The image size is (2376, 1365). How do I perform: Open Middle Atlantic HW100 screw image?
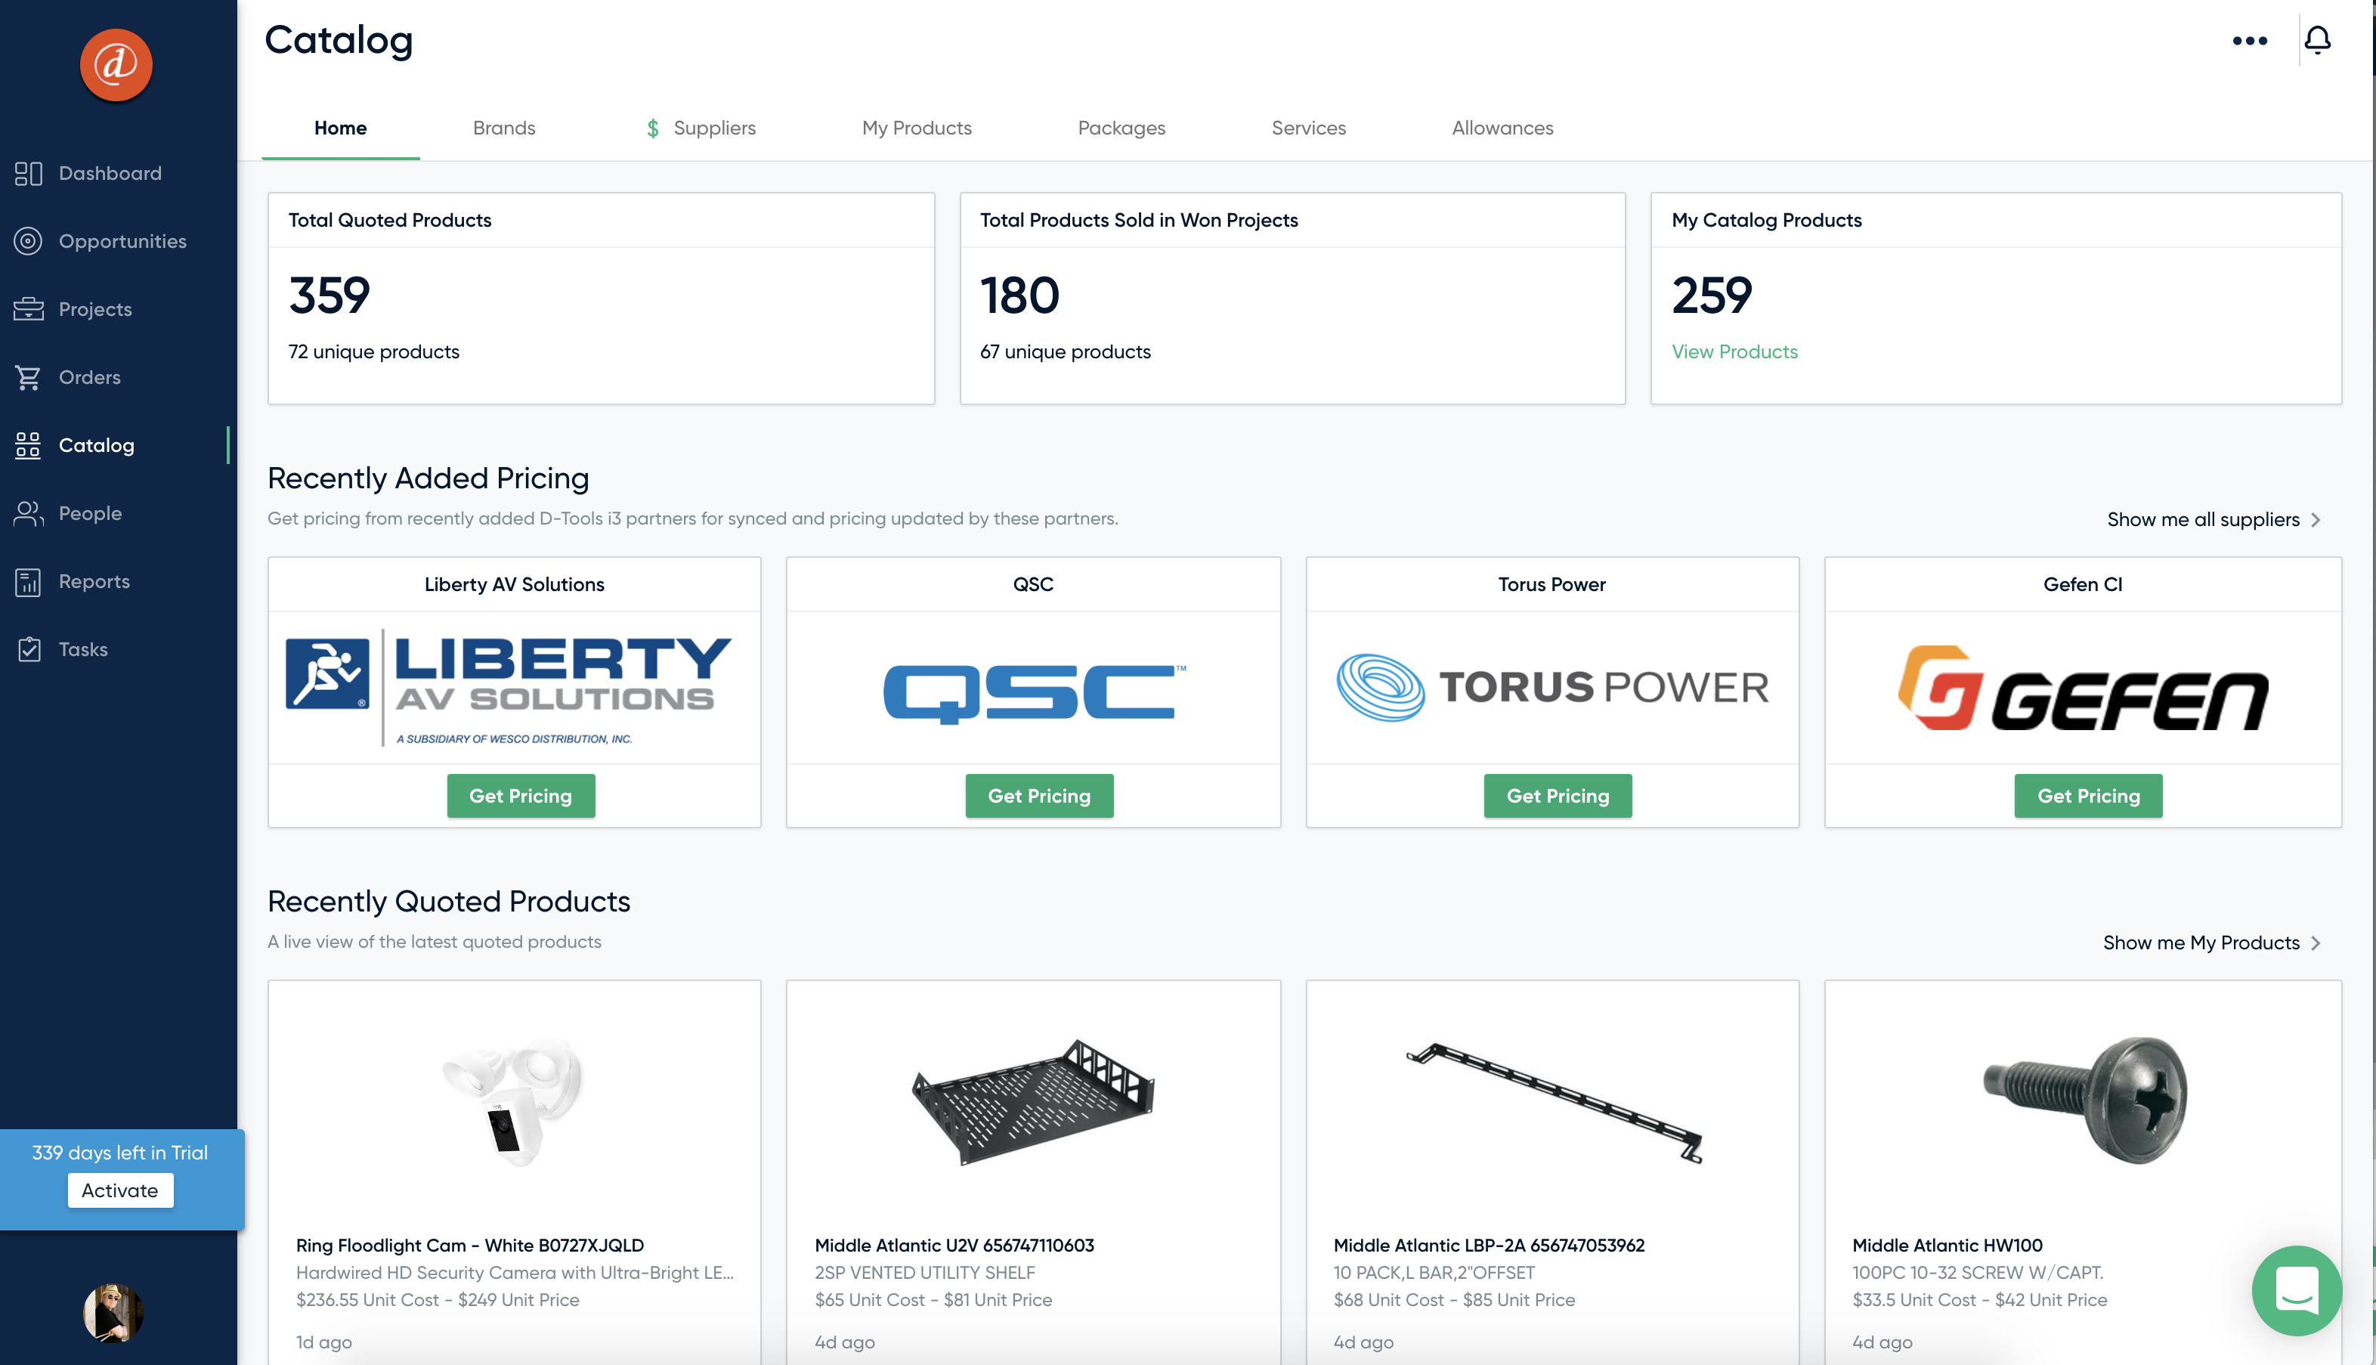(2084, 1100)
